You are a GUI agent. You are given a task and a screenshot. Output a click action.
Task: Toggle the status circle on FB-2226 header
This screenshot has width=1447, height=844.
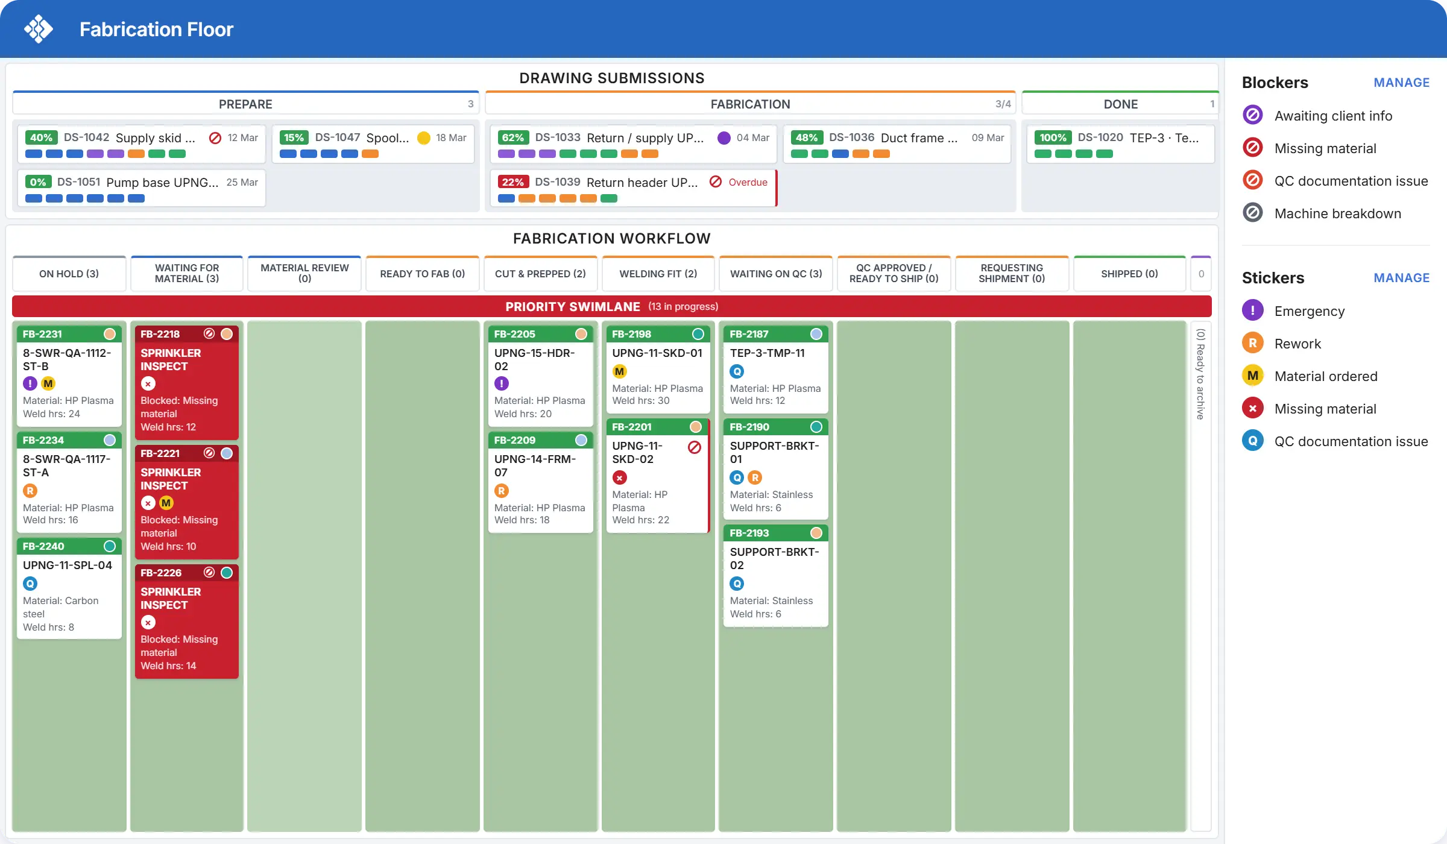pyautogui.click(x=227, y=573)
